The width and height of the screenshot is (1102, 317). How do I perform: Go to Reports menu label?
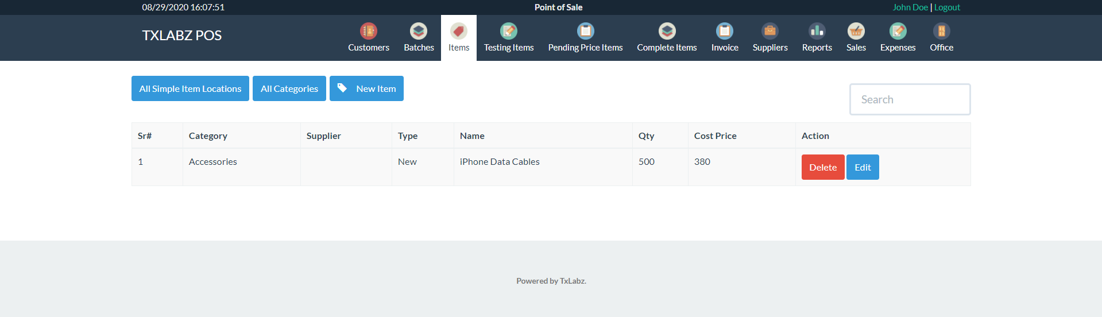click(x=817, y=48)
